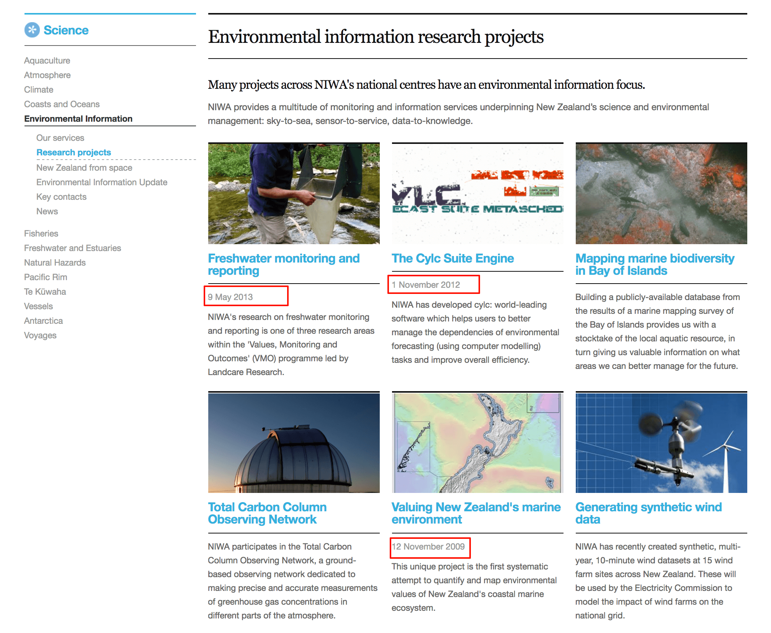Click the Science snowflake icon
Image resolution: width=771 pixels, height=633 pixels.
coord(32,30)
